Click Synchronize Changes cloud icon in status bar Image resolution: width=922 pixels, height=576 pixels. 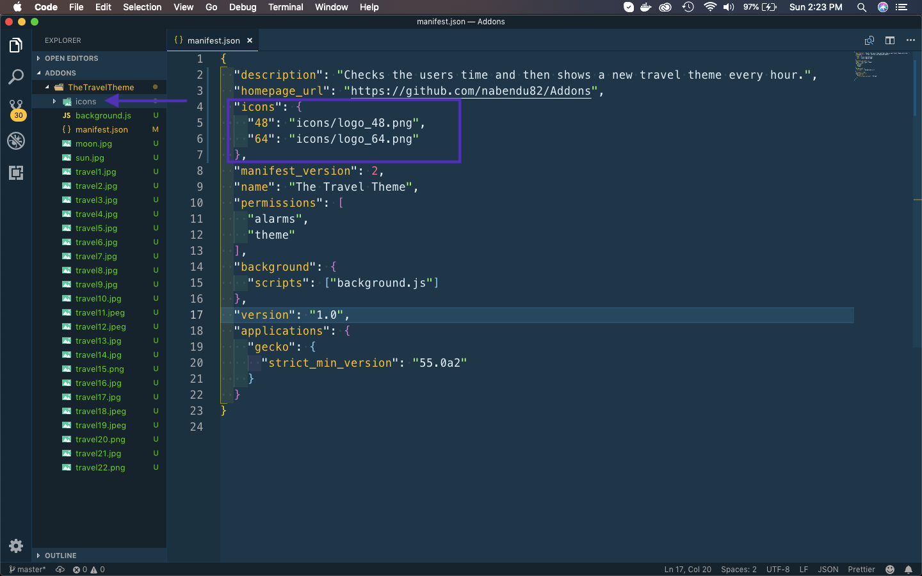[x=60, y=570]
